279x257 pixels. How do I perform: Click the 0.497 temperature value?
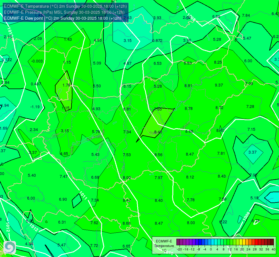click(36, 84)
